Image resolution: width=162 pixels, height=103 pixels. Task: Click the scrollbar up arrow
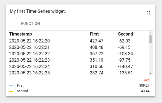tap(151, 33)
